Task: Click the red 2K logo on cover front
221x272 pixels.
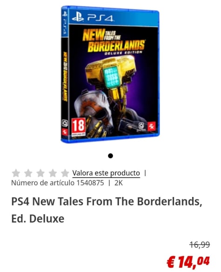Action: [x=151, y=127]
